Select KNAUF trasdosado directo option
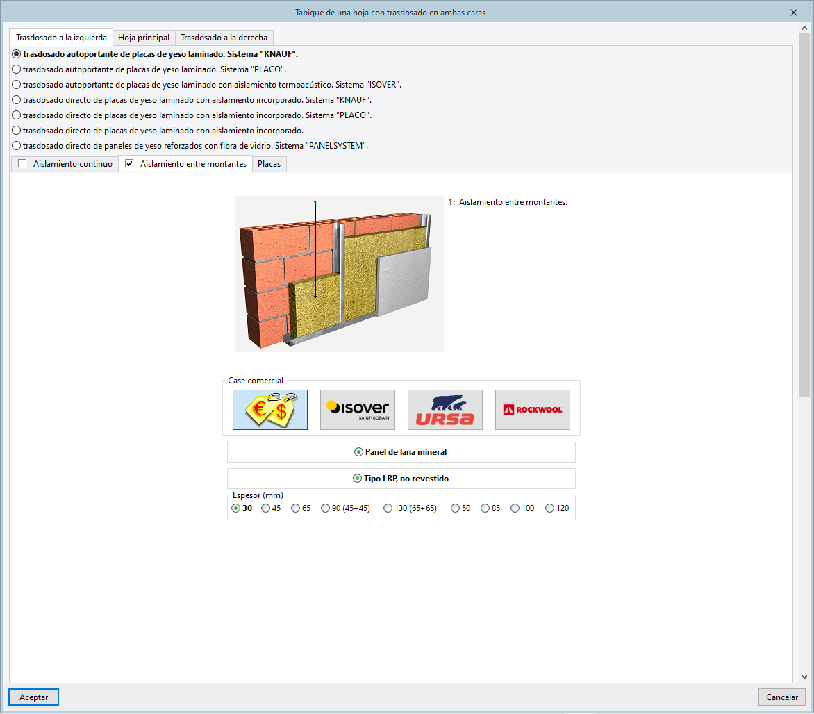Screen dimensions: 814x714 click(192, 100)
